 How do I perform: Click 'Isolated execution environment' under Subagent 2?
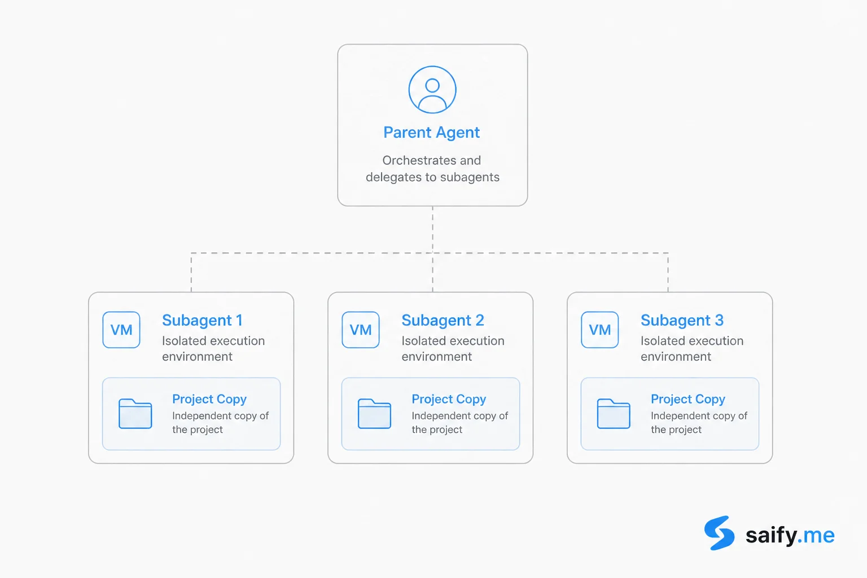pyautogui.click(x=453, y=349)
